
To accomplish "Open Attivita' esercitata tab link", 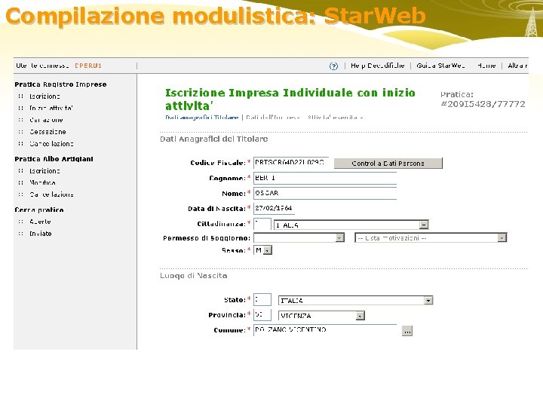I will 335,118.
